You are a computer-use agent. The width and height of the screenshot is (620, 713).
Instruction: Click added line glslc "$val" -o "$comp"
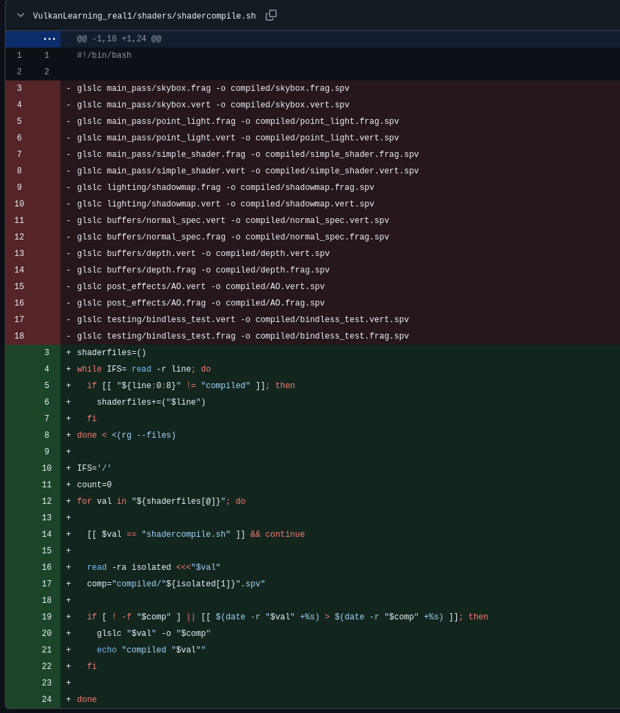coord(153,633)
